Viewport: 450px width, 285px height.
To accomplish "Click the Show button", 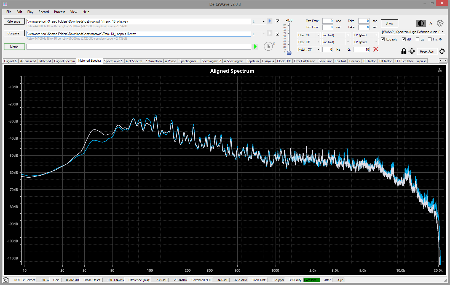I will [x=389, y=23].
